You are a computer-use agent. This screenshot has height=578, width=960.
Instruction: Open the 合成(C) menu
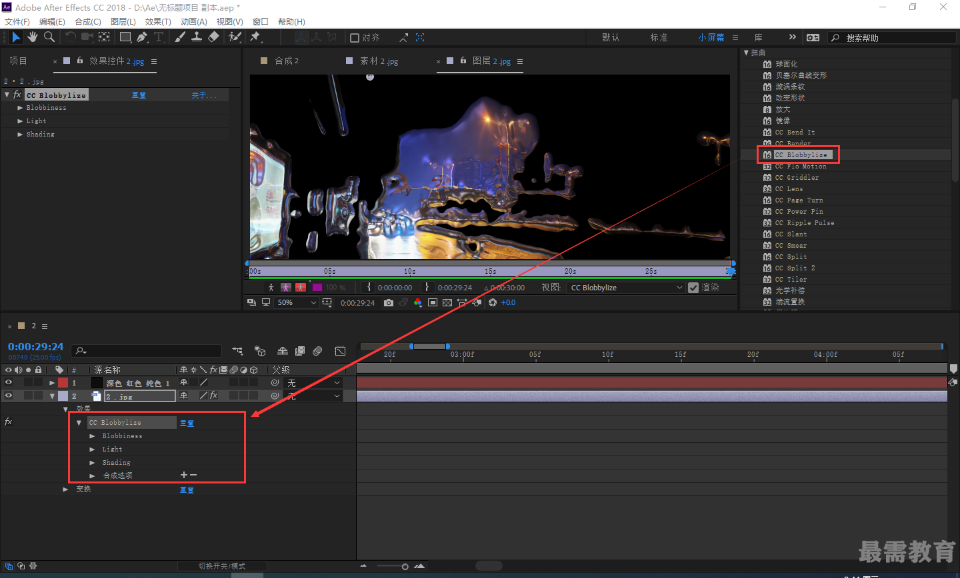click(88, 21)
